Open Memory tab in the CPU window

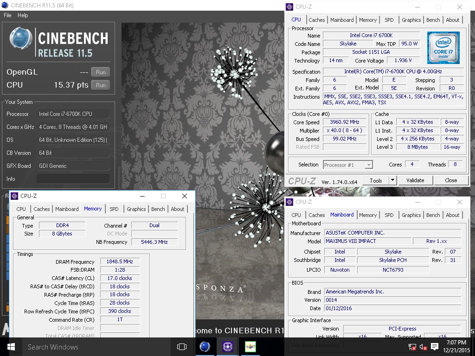(368, 20)
